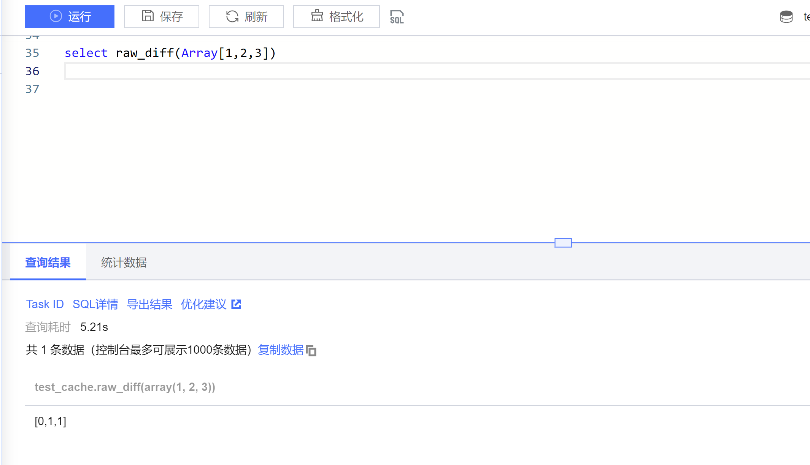Click the copy icon next to 复制数据
This screenshot has height=465, width=810.
coord(311,351)
